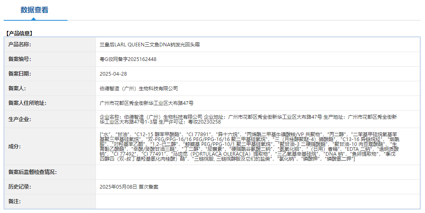
Task: Select the ingredients list beginning with "水"
Action: [x=249, y=147]
